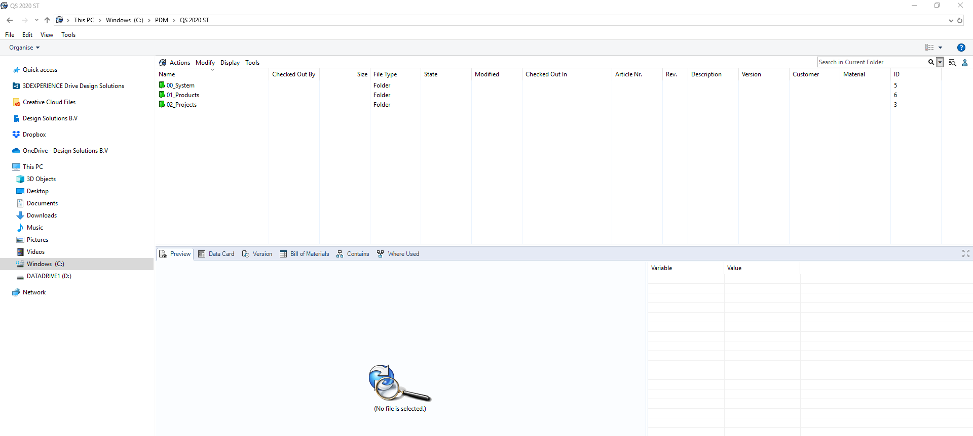
Task: Open the File menu
Action: click(x=10, y=35)
